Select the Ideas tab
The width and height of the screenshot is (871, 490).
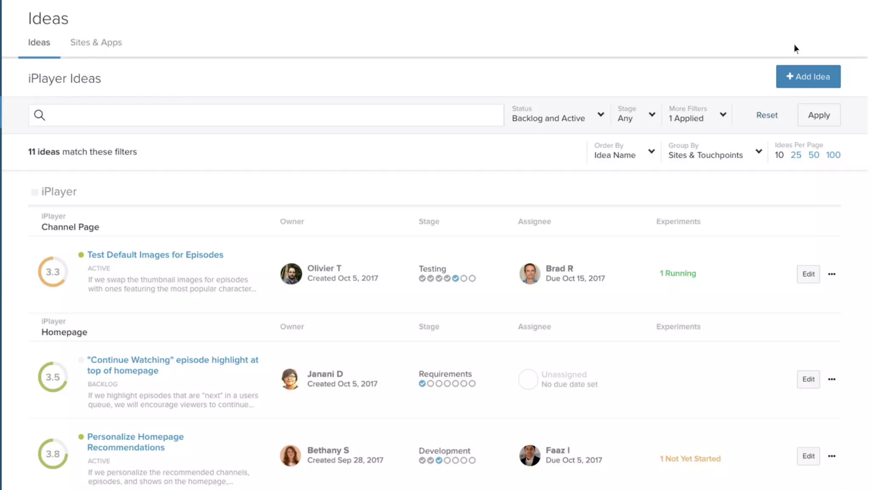tap(39, 43)
